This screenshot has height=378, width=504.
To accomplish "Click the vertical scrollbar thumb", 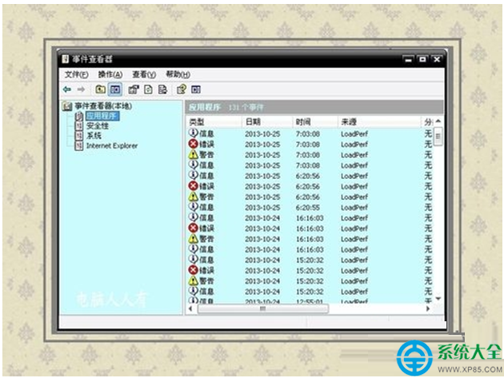I will click(438, 137).
